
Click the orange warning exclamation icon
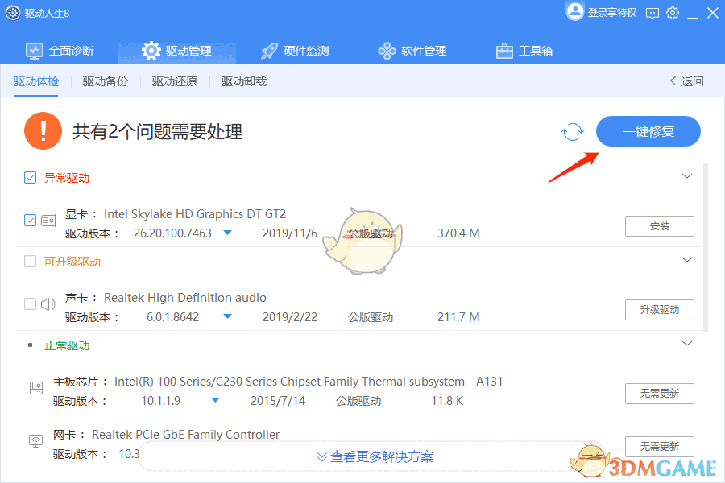tap(43, 130)
